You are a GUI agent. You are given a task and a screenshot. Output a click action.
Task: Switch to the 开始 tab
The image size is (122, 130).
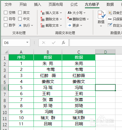[x=23, y=4]
